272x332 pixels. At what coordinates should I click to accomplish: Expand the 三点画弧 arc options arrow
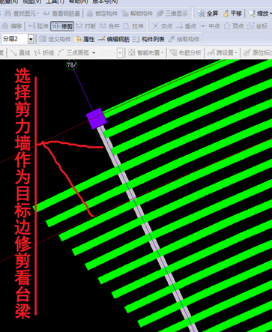(94, 53)
